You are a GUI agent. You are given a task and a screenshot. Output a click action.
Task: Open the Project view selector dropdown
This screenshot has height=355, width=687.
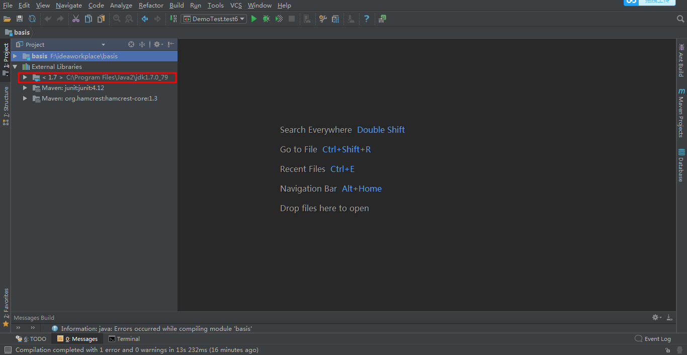[x=103, y=44]
